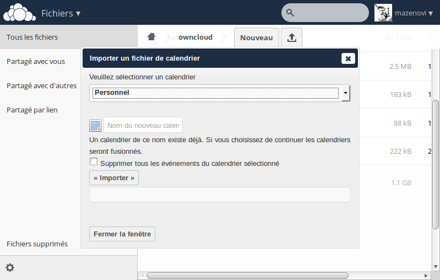Select Tous les fichiers in sidebar
The height and width of the screenshot is (280, 440).
(x=32, y=37)
